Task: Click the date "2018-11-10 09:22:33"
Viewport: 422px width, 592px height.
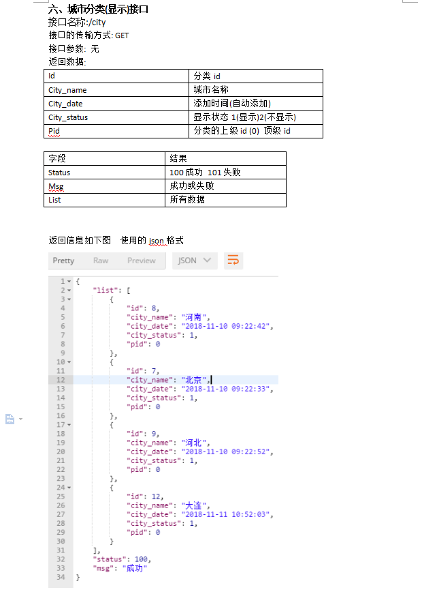Action: coord(225,389)
